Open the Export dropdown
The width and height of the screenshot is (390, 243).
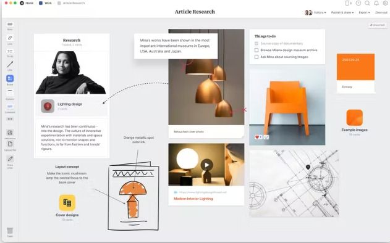[365, 12]
